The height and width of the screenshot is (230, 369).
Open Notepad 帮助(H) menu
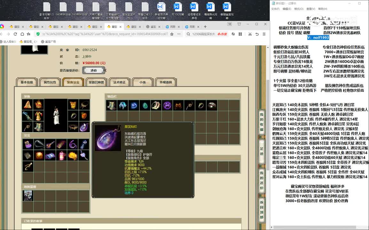click(323, 9)
